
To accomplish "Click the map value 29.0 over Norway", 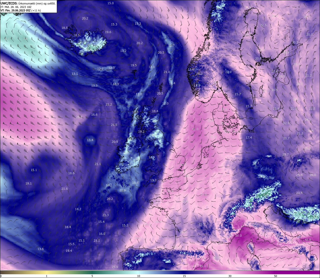I will 199,74.
